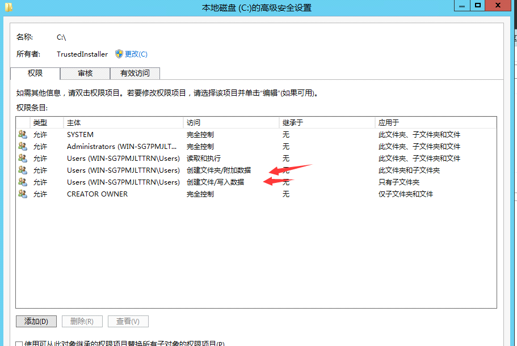Click the icon on the 创建文件/写入数据 row

[23, 182]
